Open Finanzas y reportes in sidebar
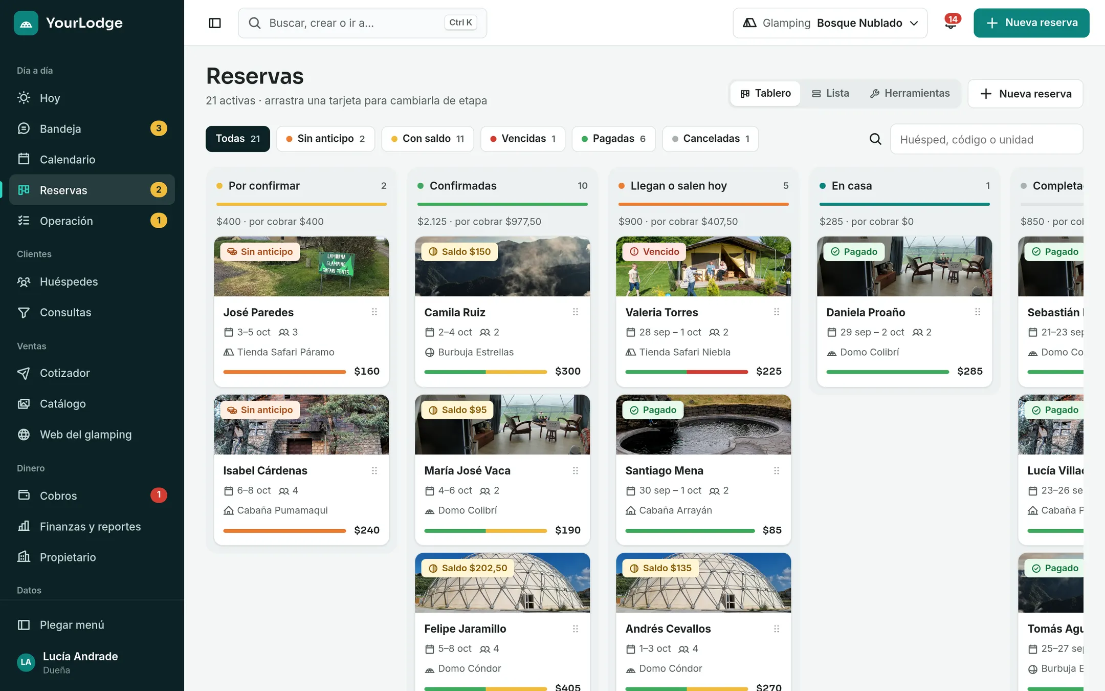The width and height of the screenshot is (1105, 691). coord(92,526)
